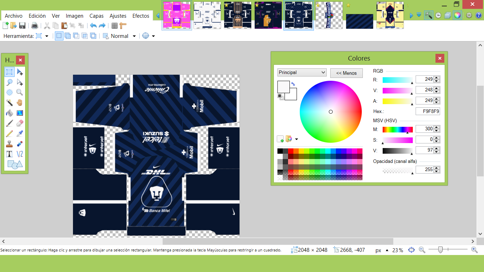Viewport: 484px width, 272px height.
Task: Select the Eraser tool
Action: (20, 123)
